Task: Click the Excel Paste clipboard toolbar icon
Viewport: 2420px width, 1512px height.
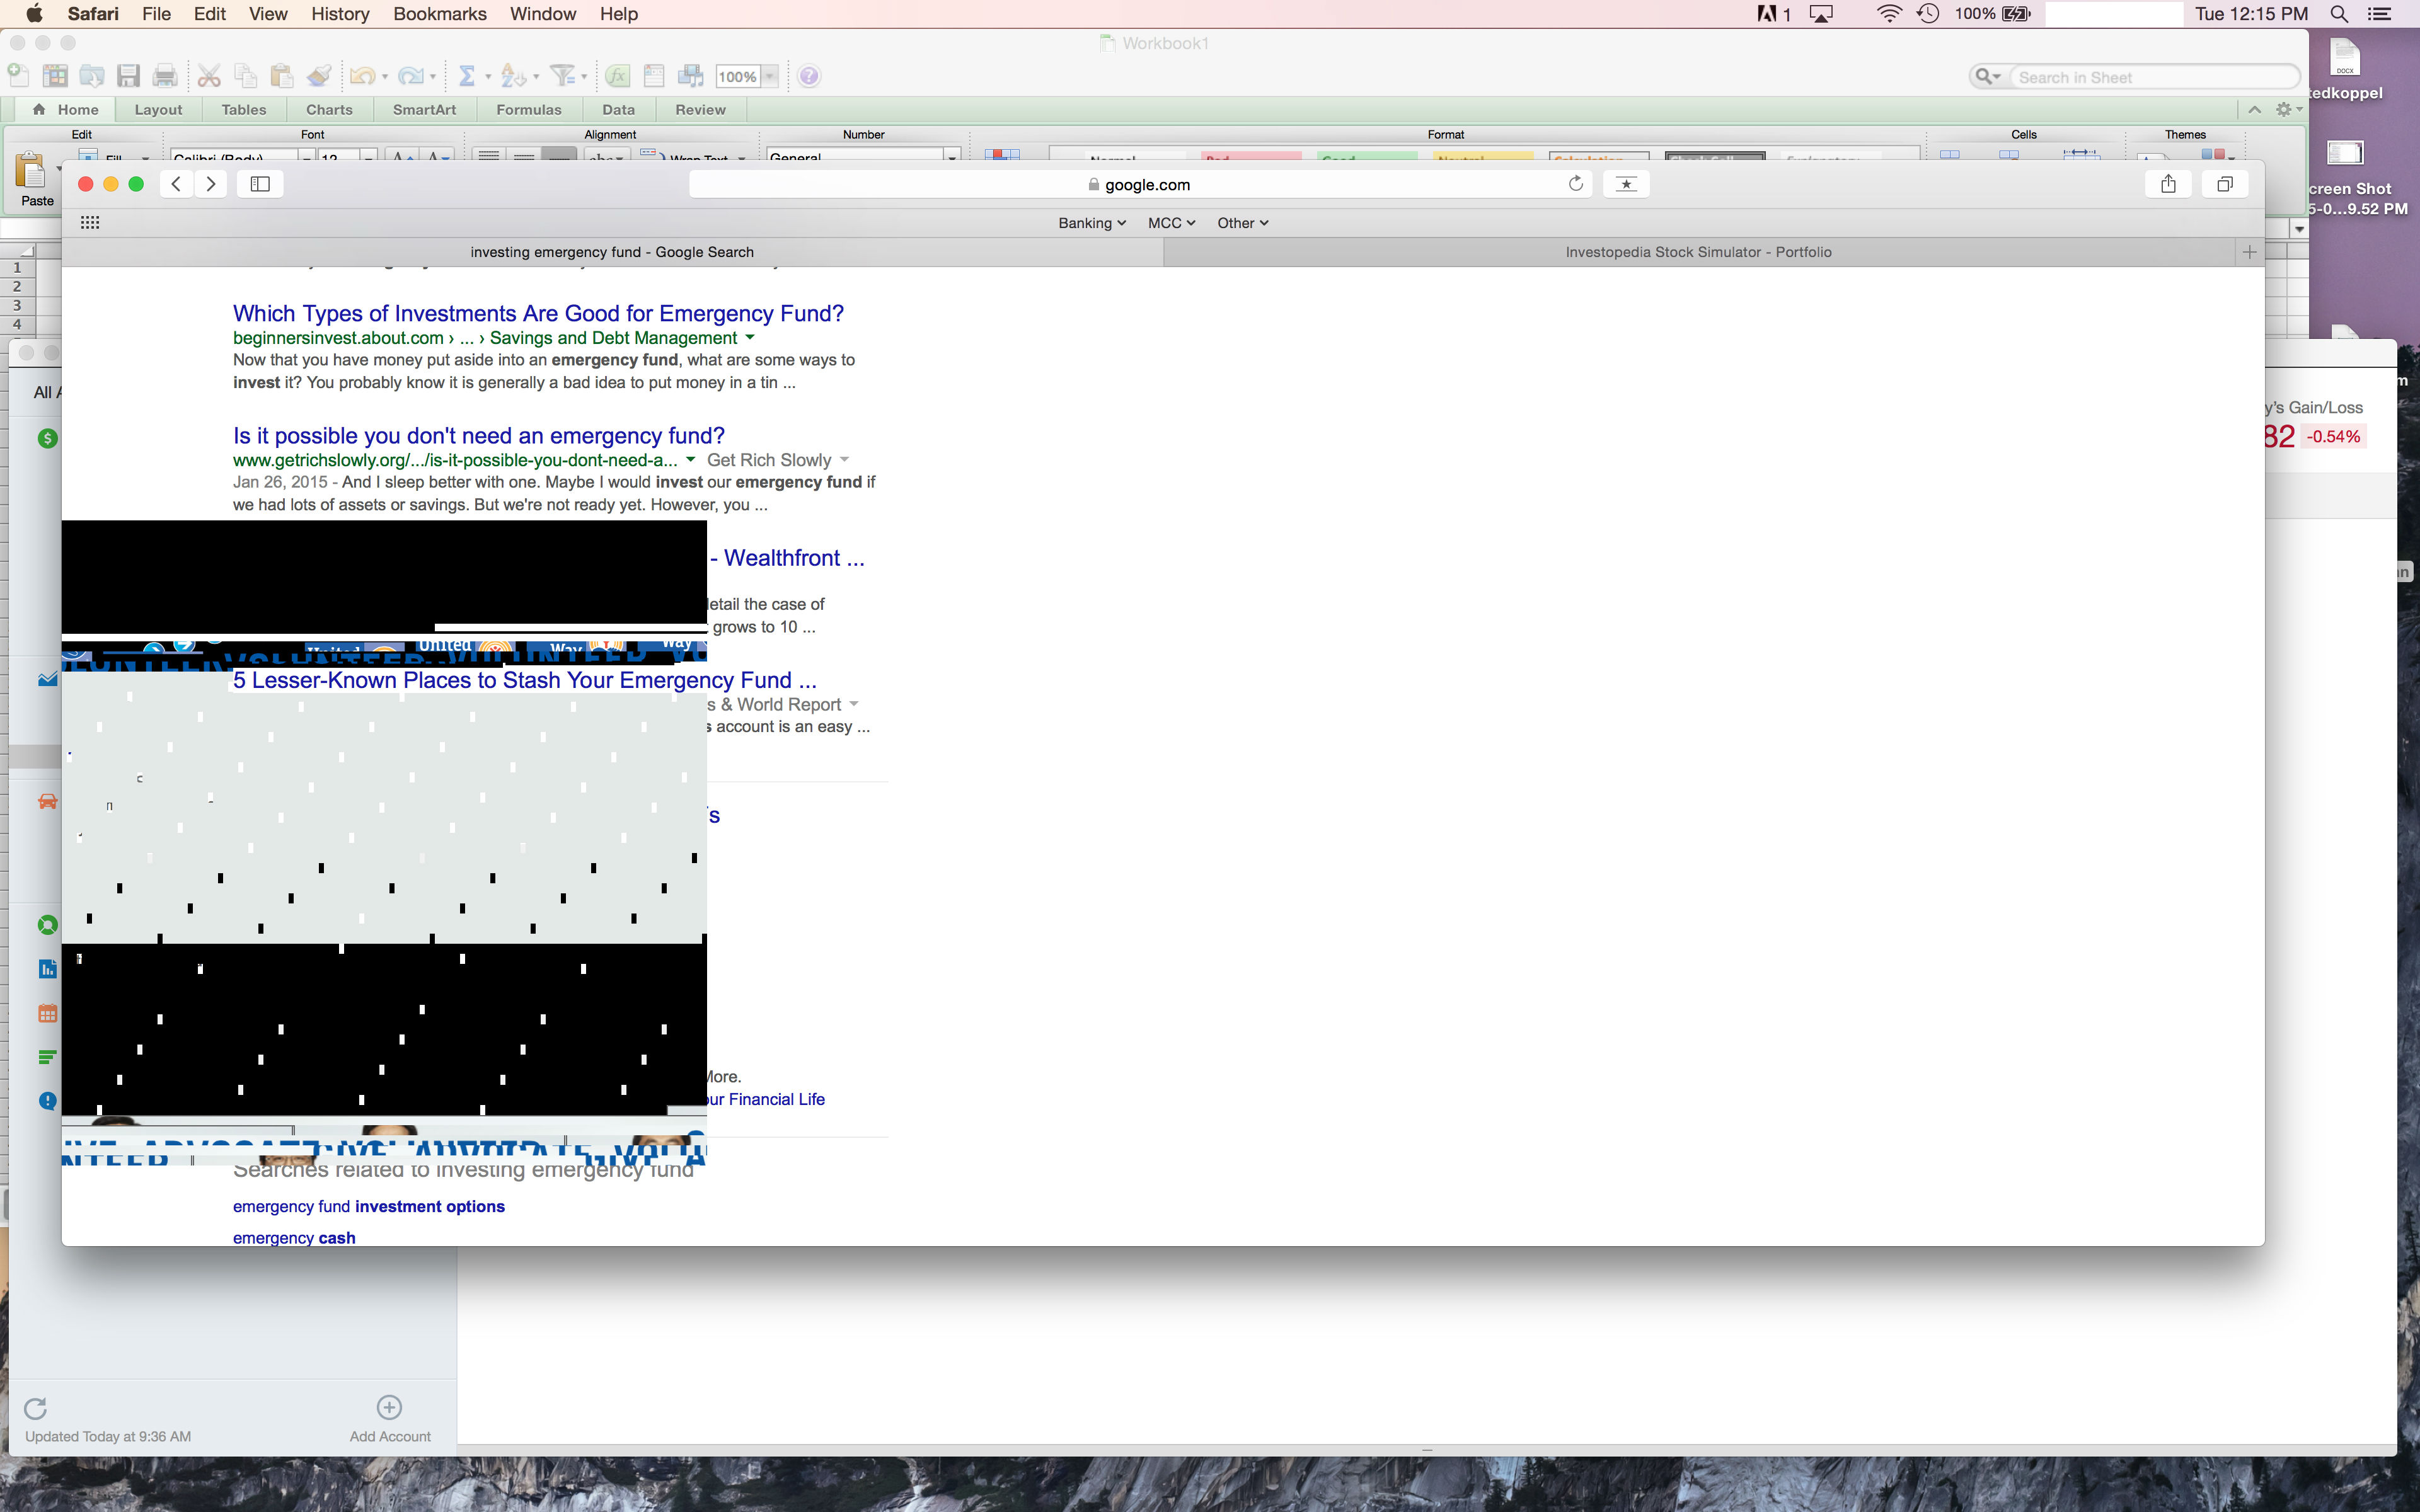Action: [282, 75]
